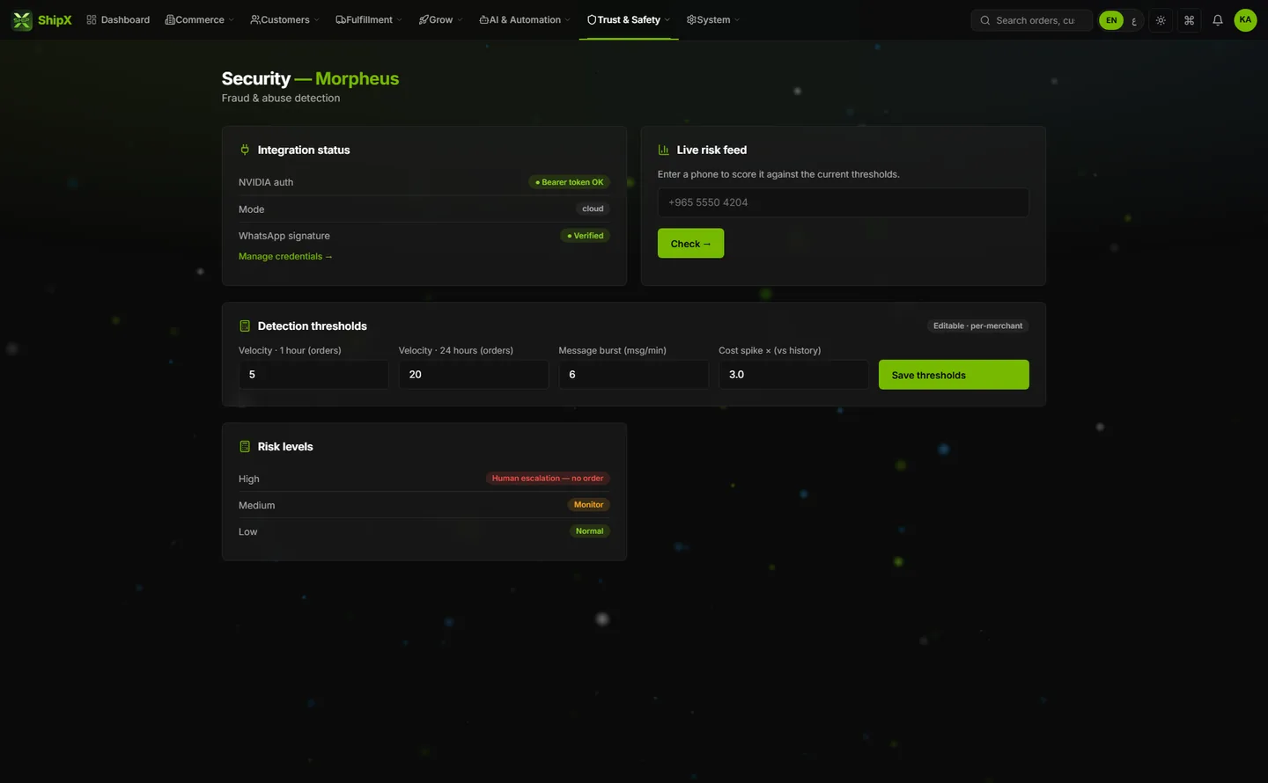
Task: Click the "NVIDIA auth" label
Action: (x=266, y=182)
